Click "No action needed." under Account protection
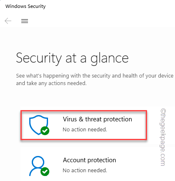175x181 pixels. [x=85, y=171]
